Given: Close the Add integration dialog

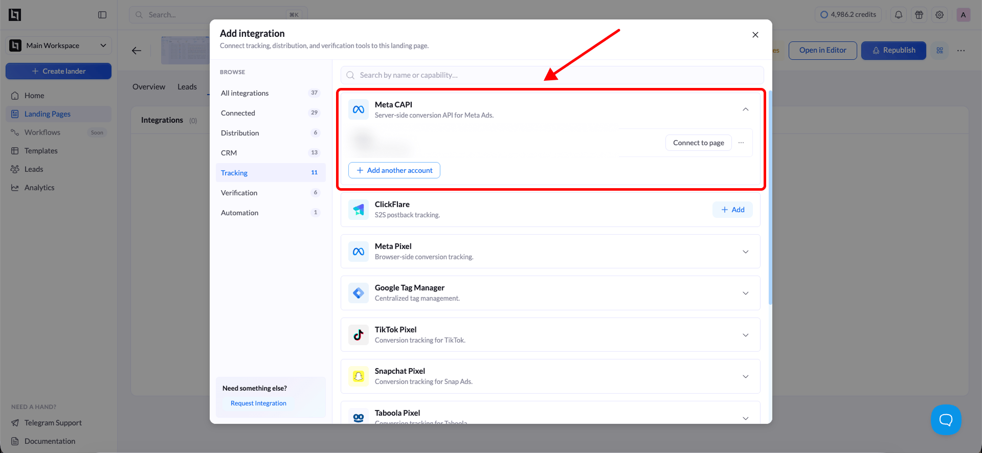Looking at the screenshot, I should point(755,35).
